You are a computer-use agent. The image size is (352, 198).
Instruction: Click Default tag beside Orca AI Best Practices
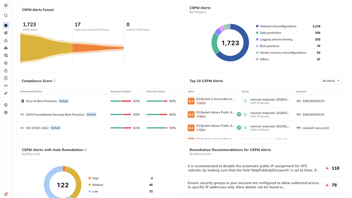64,101
